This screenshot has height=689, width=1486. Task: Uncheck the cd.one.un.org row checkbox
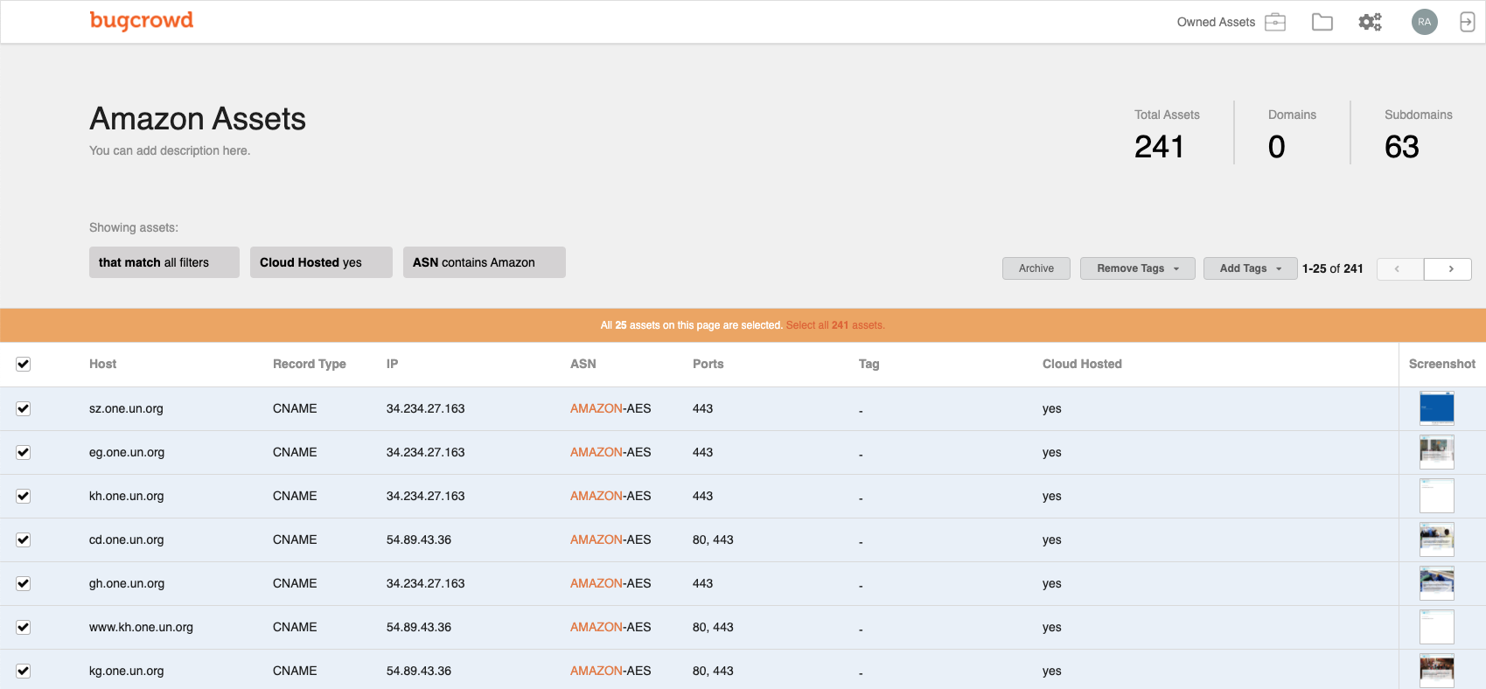pos(24,539)
